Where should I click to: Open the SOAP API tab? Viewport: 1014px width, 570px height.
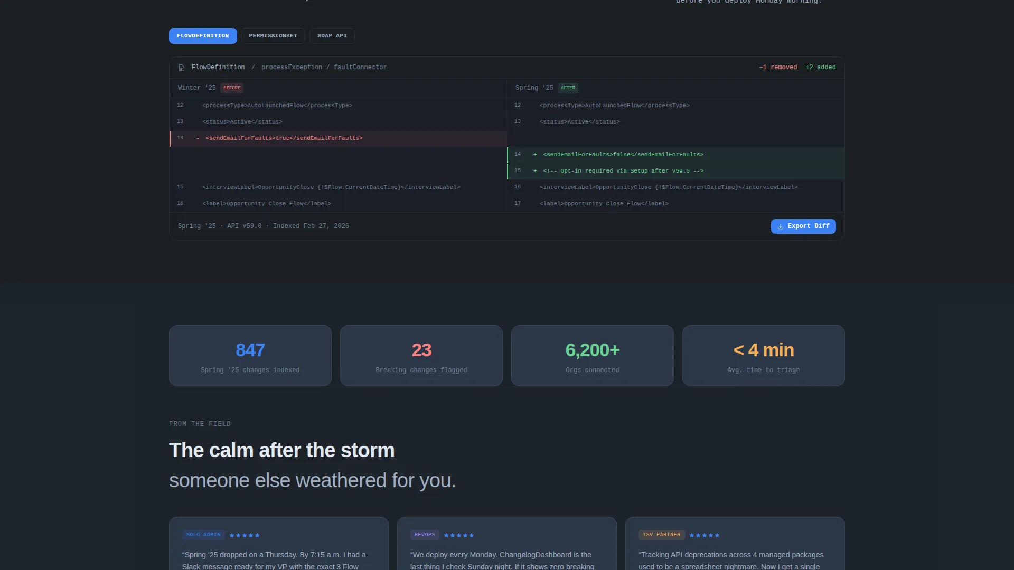pyautogui.click(x=332, y=36)
